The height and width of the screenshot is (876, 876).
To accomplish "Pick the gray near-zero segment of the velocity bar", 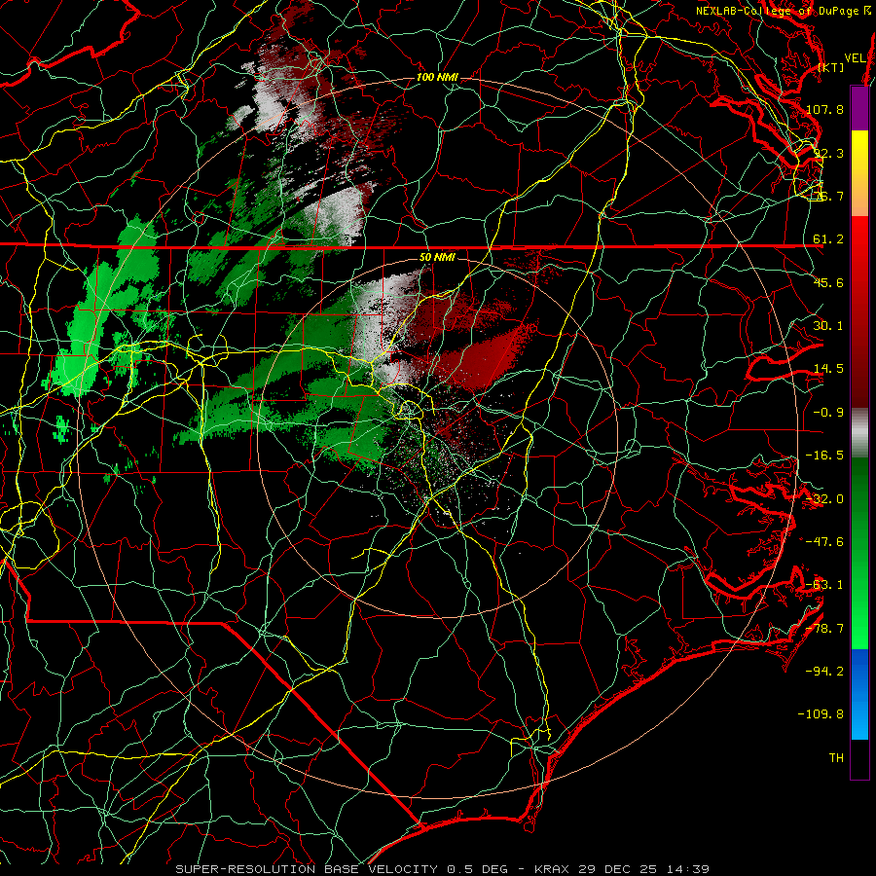I will tap(859, 433).
